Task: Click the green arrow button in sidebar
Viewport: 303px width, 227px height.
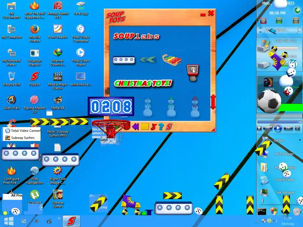Action: pos(297,10)
